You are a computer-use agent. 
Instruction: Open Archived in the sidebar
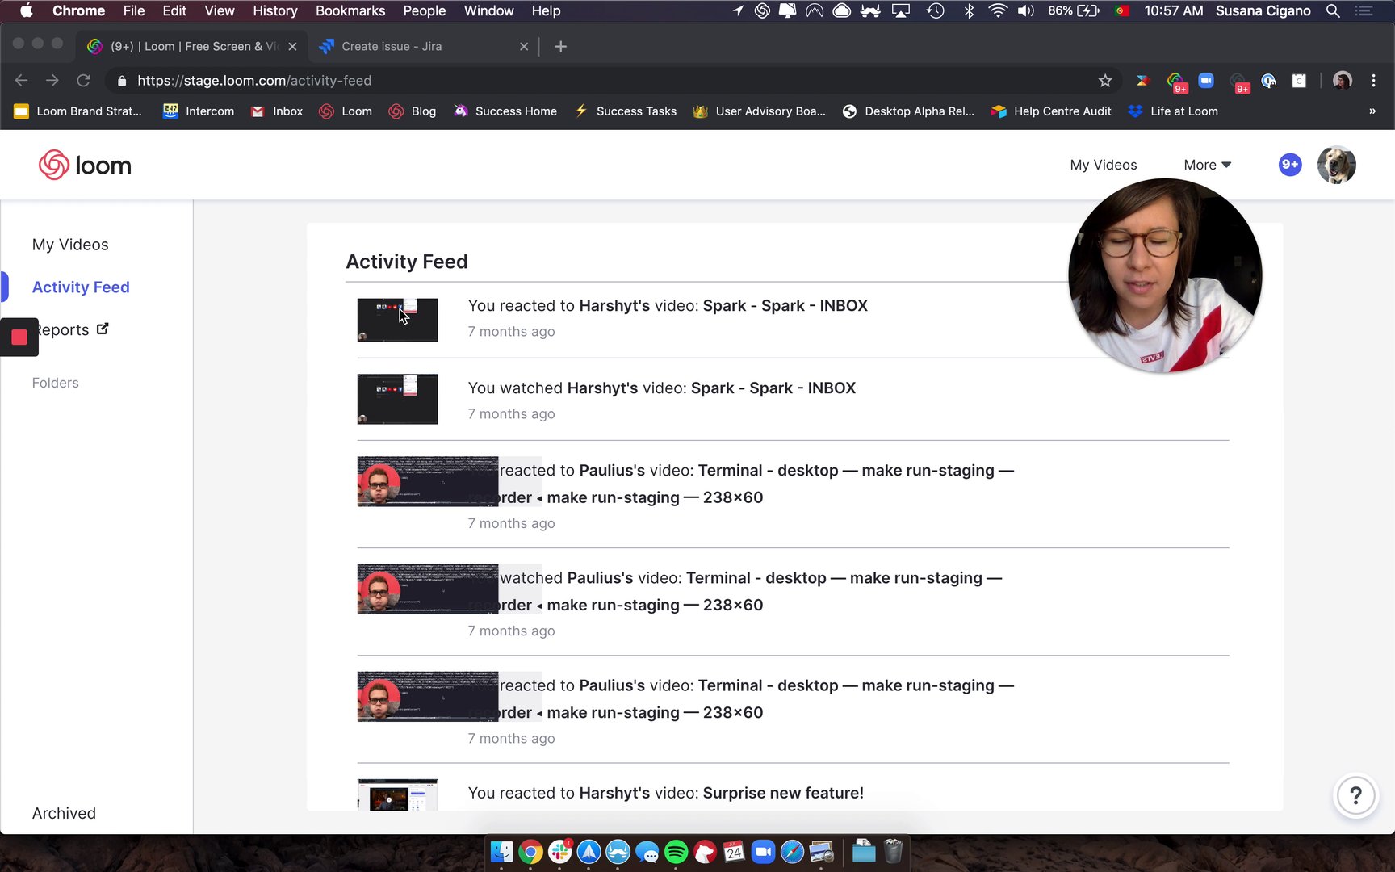[64, 813]
